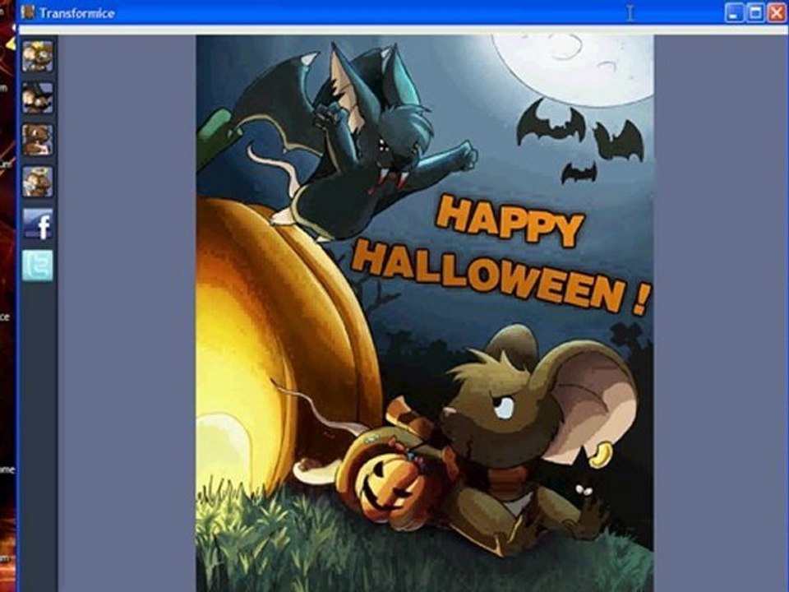This screenshot has width=789, height=592.
Task: Close the Transformice window
Action: pos(777,12)
